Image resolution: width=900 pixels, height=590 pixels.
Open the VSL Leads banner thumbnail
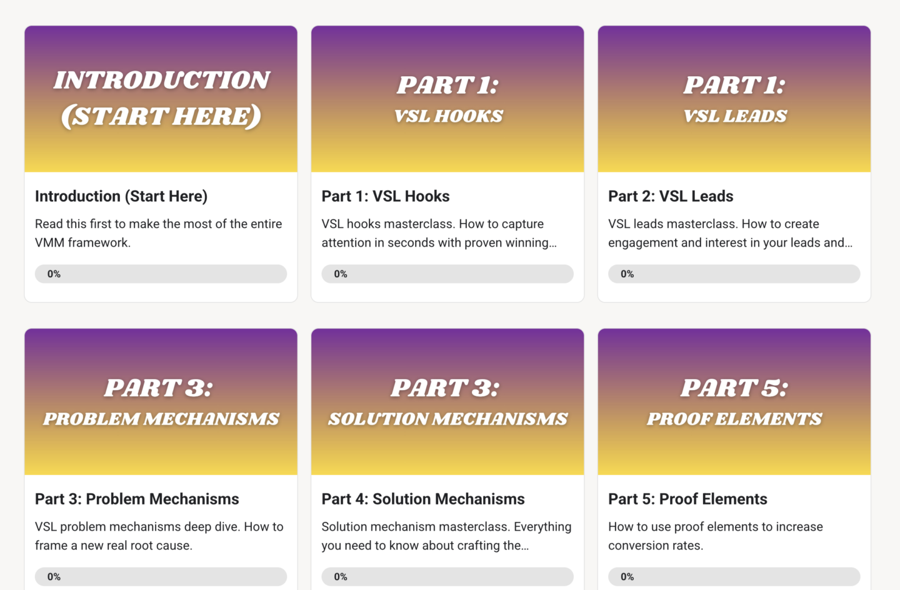[734, 99]
